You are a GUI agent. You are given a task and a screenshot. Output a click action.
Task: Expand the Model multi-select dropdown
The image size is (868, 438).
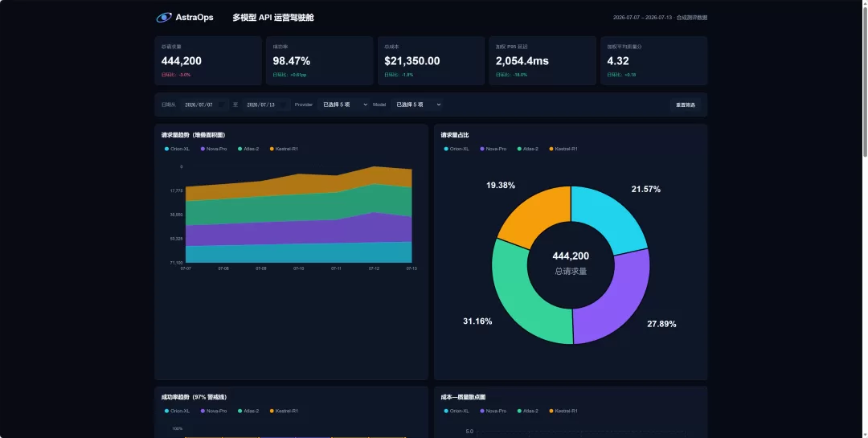[416, 104]
